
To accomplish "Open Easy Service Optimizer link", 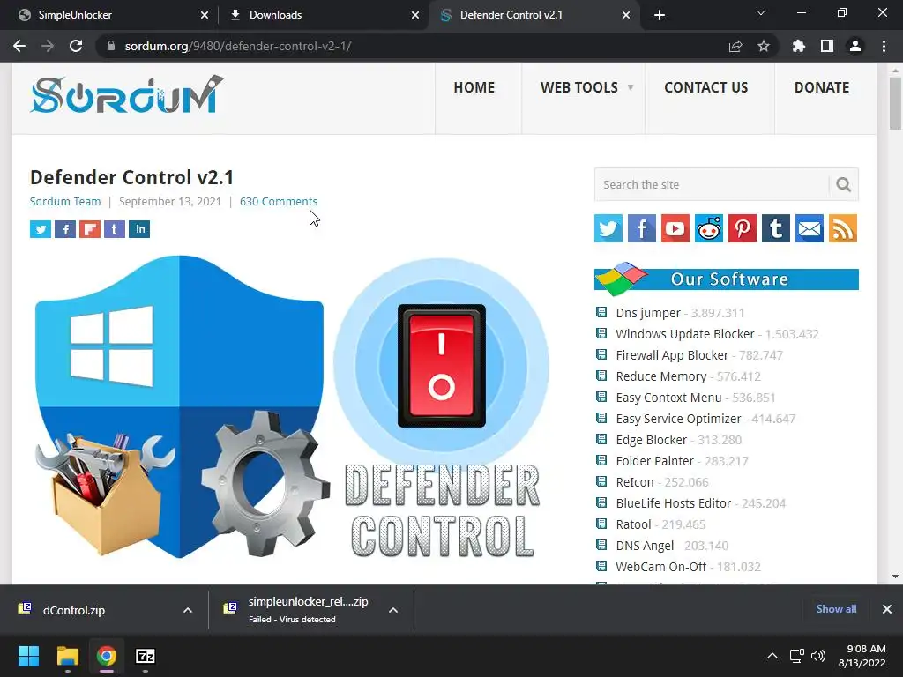I will coord(678,419).
